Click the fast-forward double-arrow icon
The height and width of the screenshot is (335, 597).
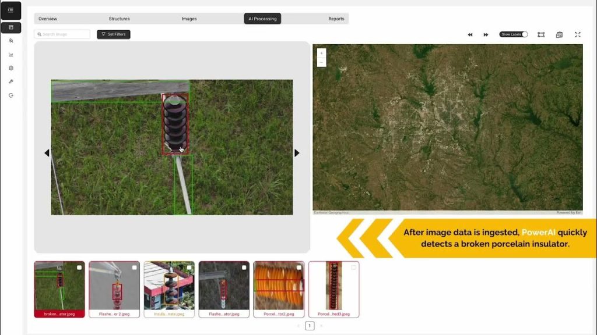click(x=486, y=35)
